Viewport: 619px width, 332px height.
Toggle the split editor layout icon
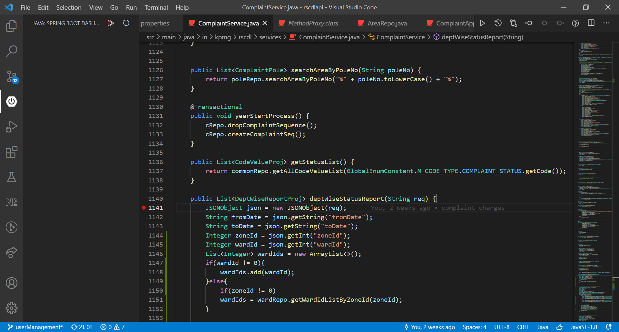[591, 23]
